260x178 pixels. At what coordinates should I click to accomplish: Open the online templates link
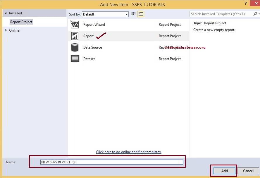[129, 152]
